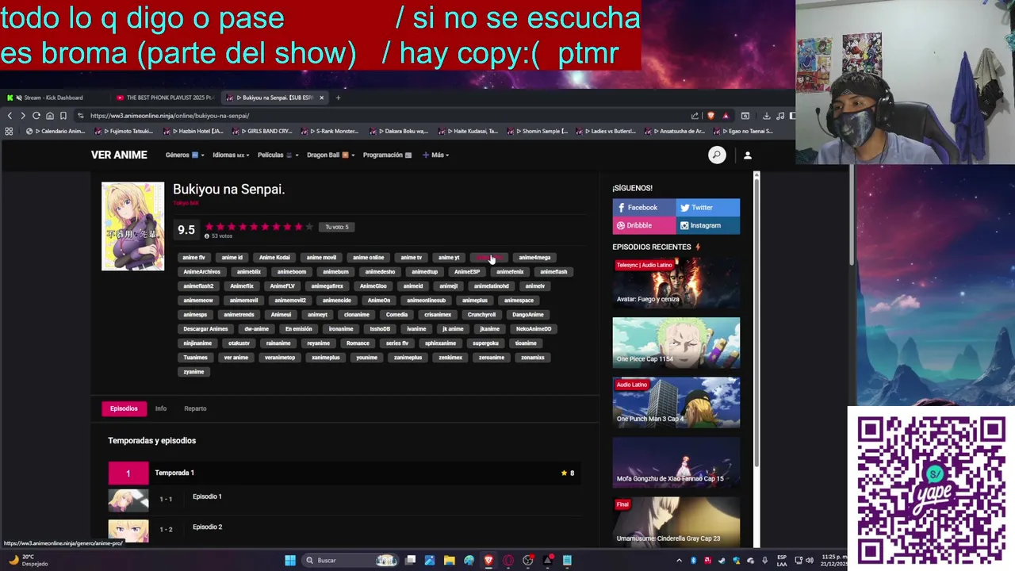Click the AnimeFLV tag
The height and width of the screenshot is (571, 1015).
coord(282,286)
